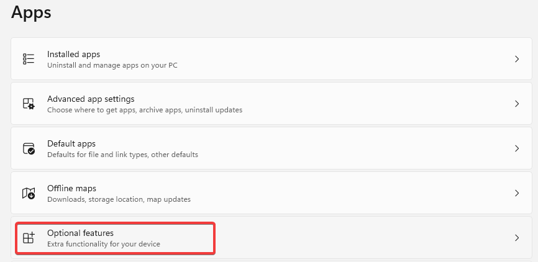Click the Apps page heading
Image resolution: width=538 pixels, height=262 pixels.
click(x=31, y=12)
